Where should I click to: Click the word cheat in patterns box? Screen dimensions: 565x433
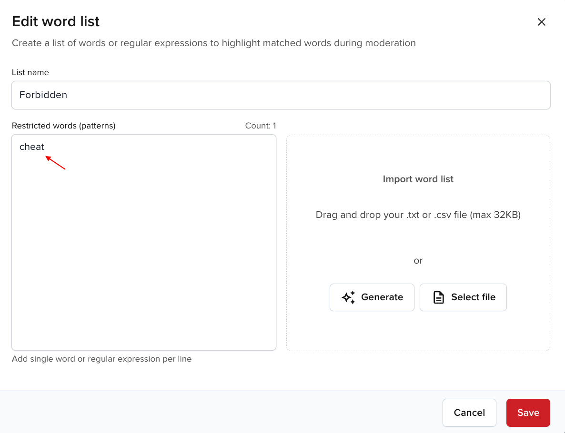click(x=31, y=147)
